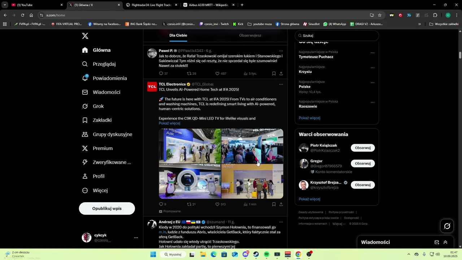
Task: Open Więcej menu in sidebar
Action: (95, 190)
